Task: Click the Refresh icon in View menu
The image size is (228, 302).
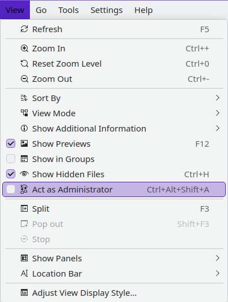Action: click(x=24, y=29)
